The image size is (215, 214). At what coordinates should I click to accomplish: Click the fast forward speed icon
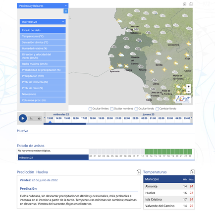pyautogui.click(x=39, y=118)
